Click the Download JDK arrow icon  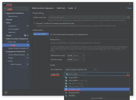pyautogui.click(x=66, y=93)
